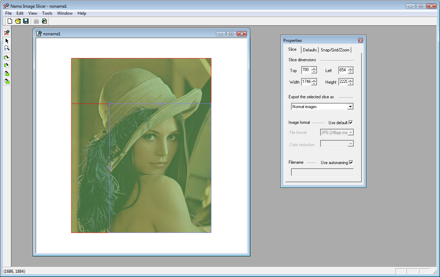This screenshot has height=277, width=440.
Task: Click the empty Filename text field
Action: coord(323,172)
